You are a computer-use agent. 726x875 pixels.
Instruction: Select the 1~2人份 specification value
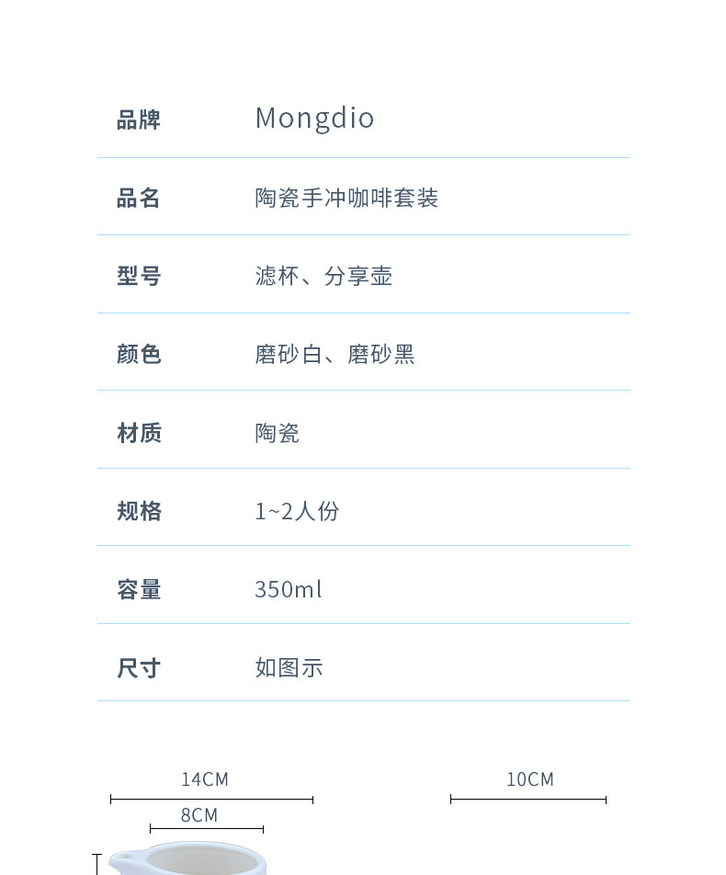pyautogui.click(x=297, y=510)
